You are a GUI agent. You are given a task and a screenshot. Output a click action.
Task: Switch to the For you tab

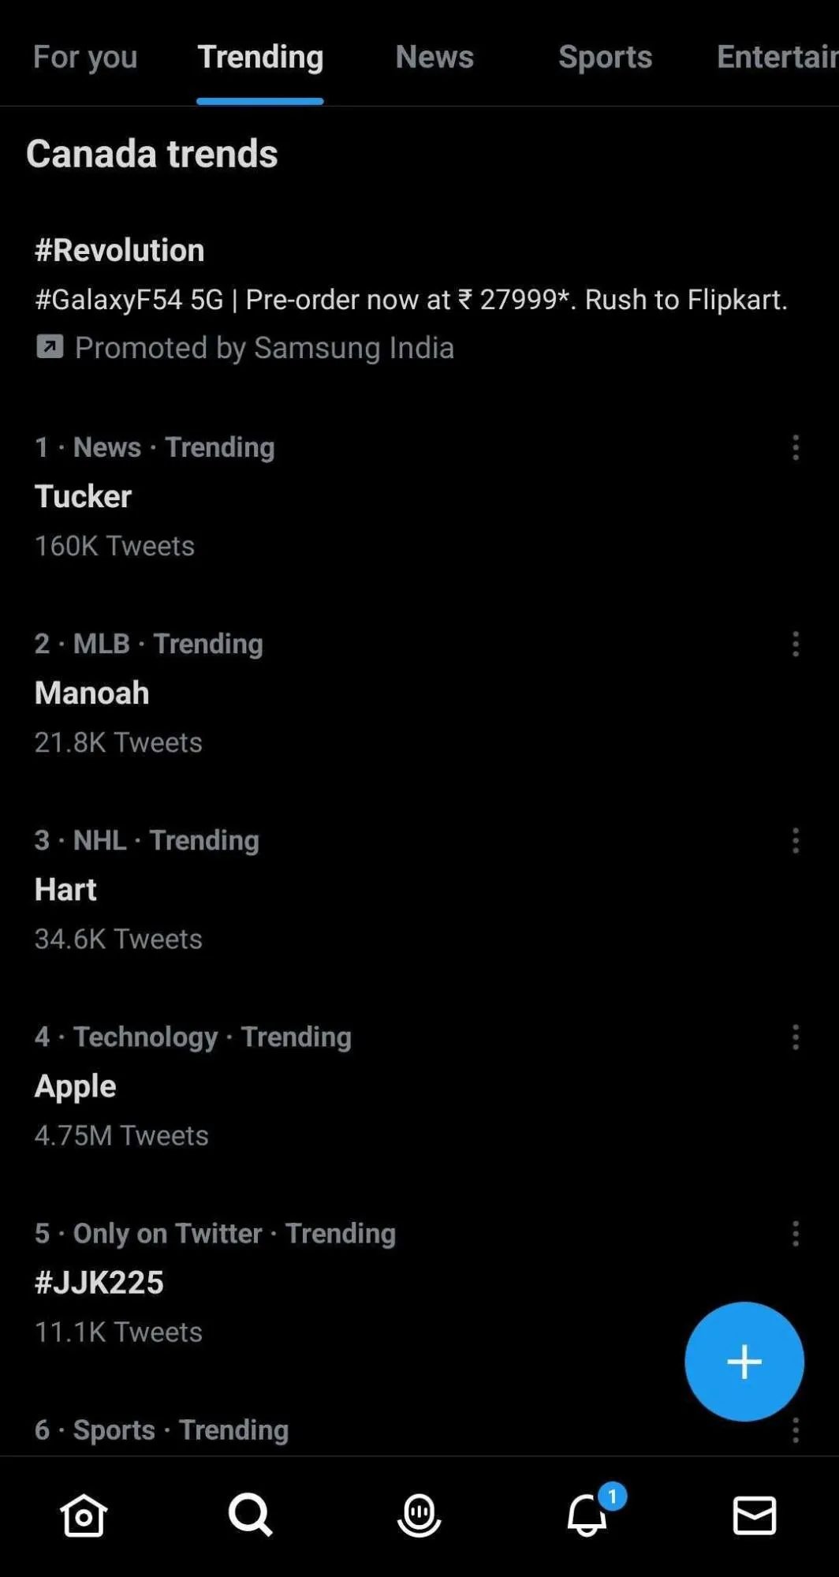pos(85,57)
